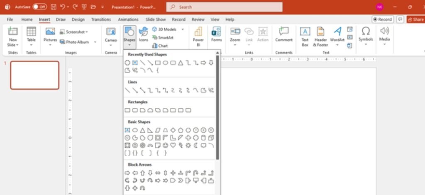Start presentation from beginning icon
425x195 pixels.
[x=84, y=7]
